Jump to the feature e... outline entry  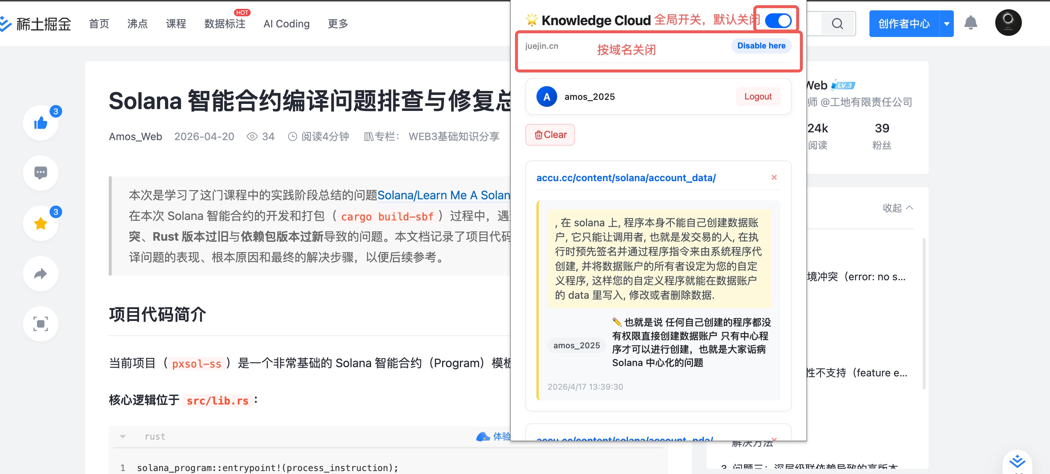857,373
